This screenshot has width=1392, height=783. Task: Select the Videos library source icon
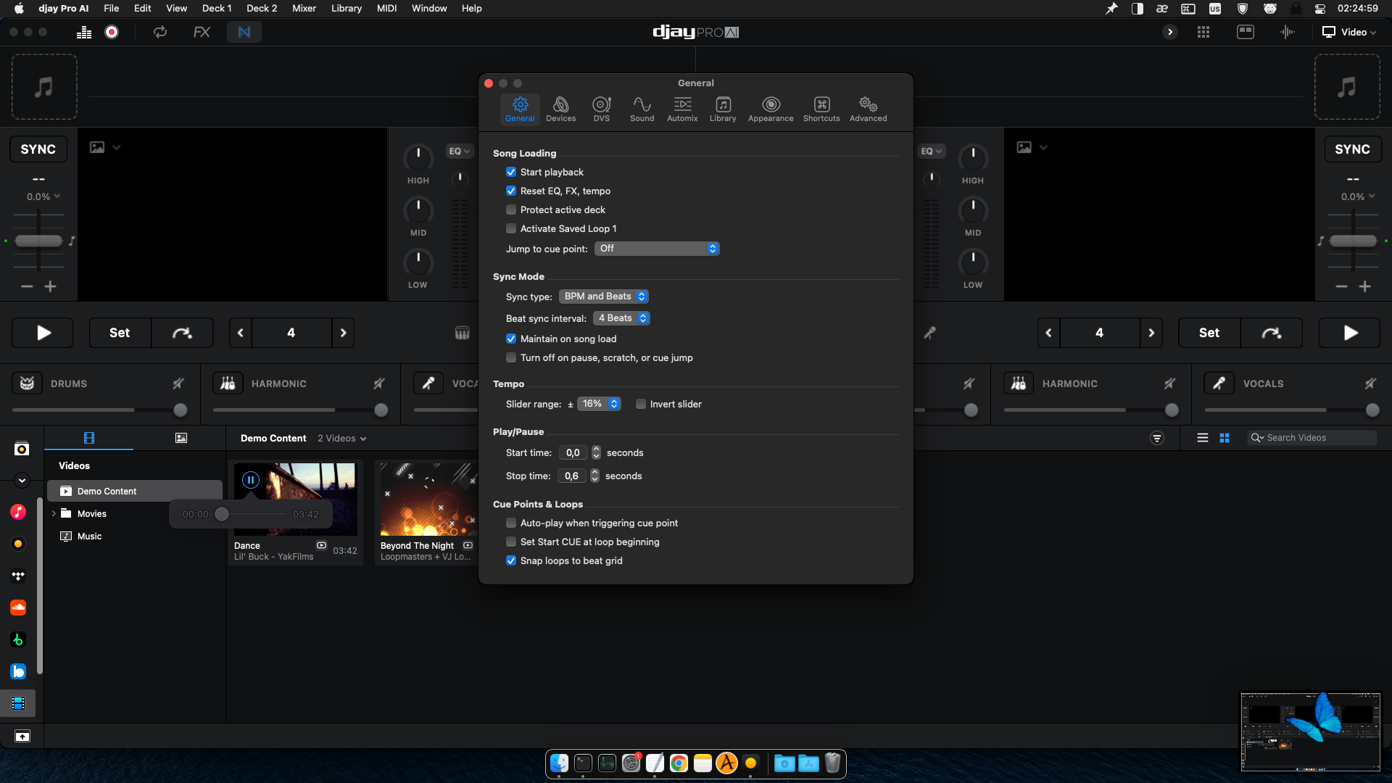click(18, 703)
